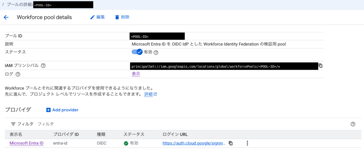Viewport: 364px width, 153px height.
Task: Open help icon next to 有効 status
Action: pos(156,53)
